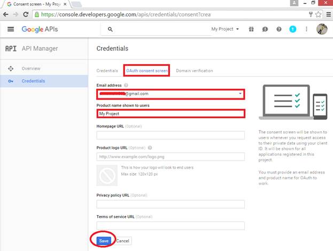Bookmark the page with star icon

pyautogui.click(x=318, y=14)
